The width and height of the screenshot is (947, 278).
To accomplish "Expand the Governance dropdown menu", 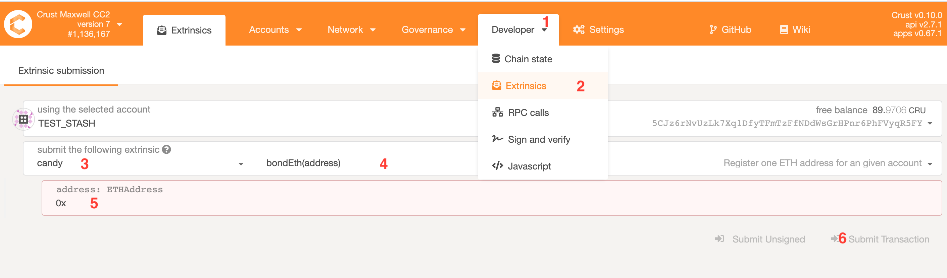I will (433, 30).
